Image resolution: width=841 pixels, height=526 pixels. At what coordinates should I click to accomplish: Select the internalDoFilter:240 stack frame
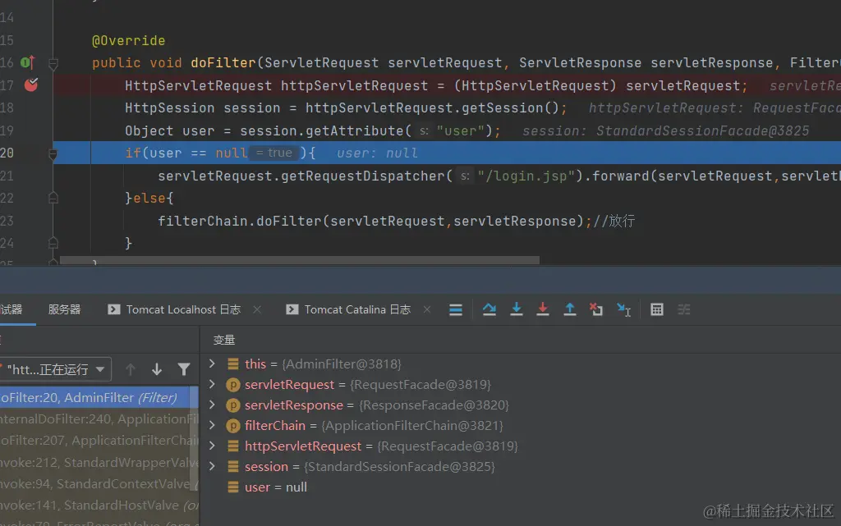pyautogui.click(x=99, y=419)
